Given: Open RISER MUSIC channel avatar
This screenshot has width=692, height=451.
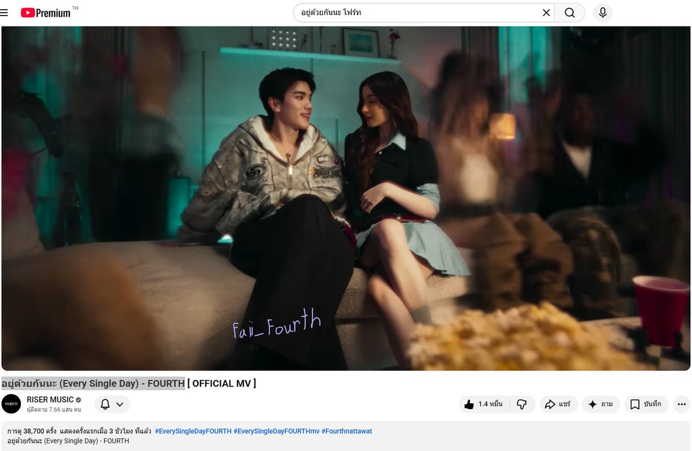Looking at the screenshot, I should 11,404.
